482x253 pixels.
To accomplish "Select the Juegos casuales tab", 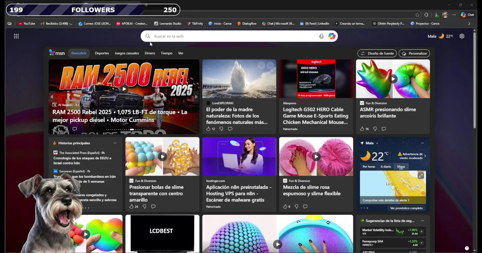I will coord(127,53).
